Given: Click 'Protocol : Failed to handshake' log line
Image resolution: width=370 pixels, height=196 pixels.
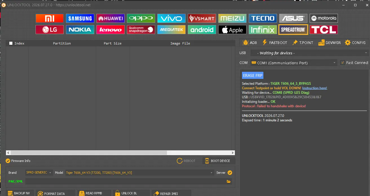Looking at the screenshot, I should (274, 106).
